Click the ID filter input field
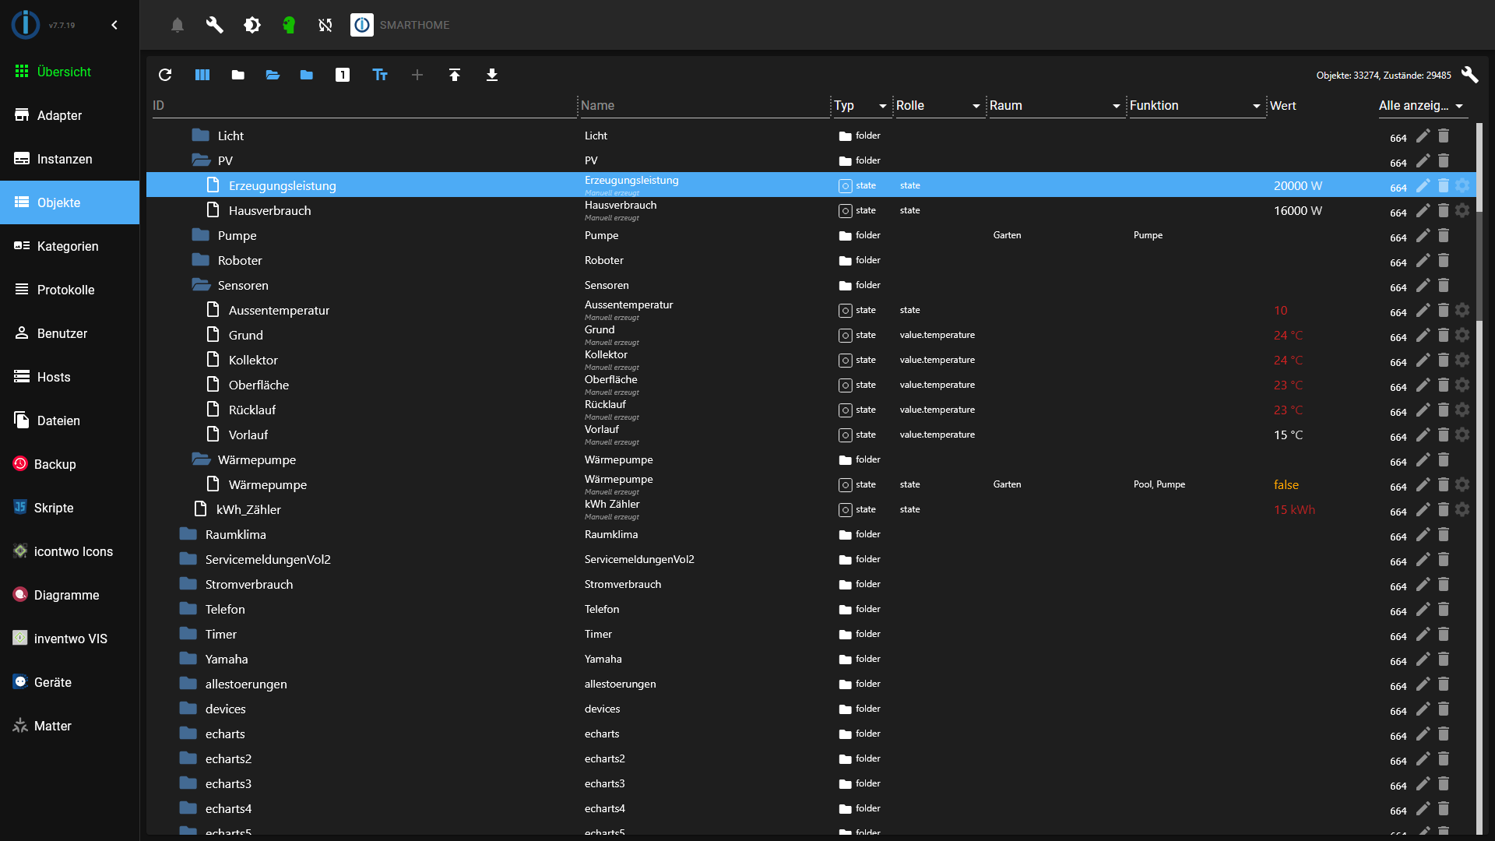Screen dimensions: 1495x841 (311, 106)
